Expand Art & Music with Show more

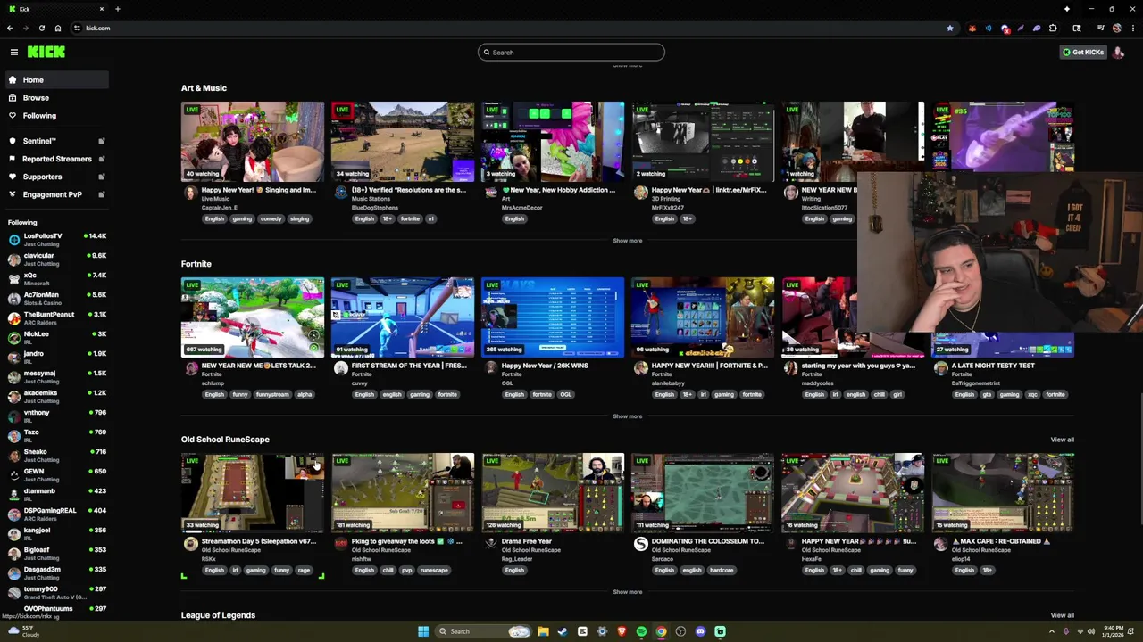pyautogui.click(x=628, y=241)
